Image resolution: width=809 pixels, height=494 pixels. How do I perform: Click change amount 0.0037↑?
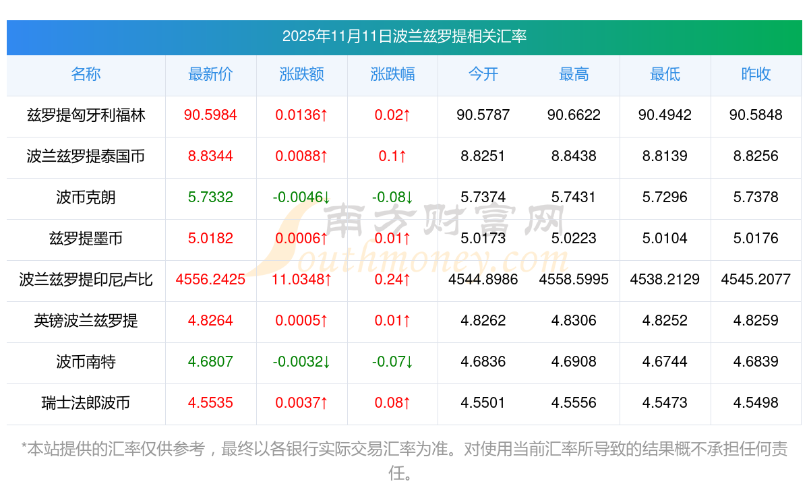click(301, 403)
